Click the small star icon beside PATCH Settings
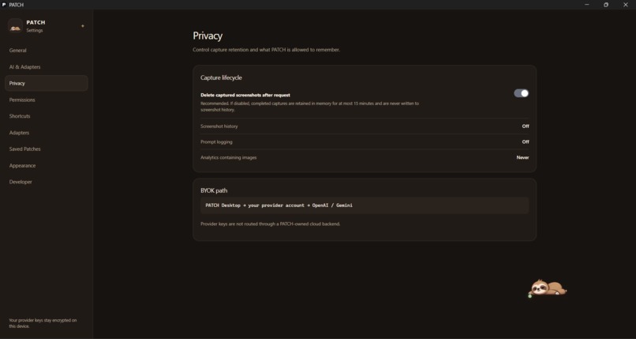The height and width of the screenshot is (339, 636). click(83, 26)
